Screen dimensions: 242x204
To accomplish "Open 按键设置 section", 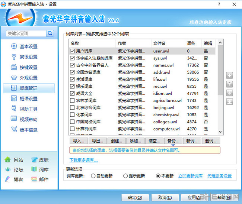I will [x=29, y=67].
